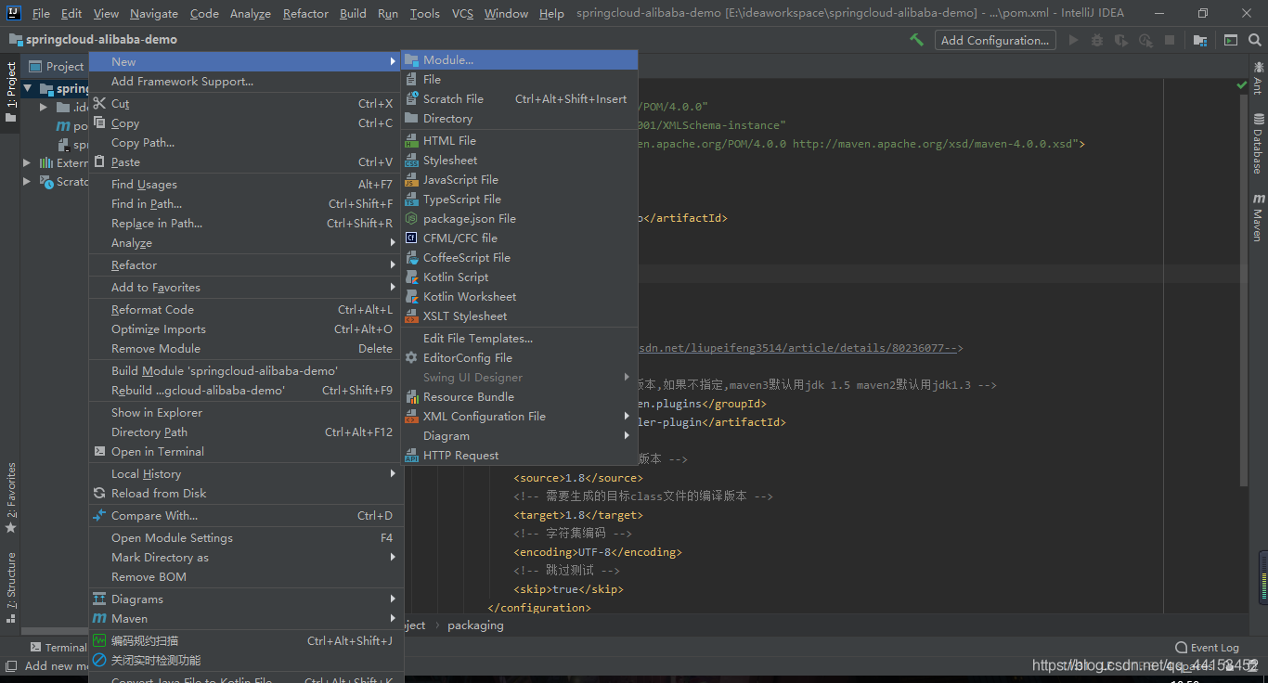1268x683 pixels.
Task: Pick CFML/CFC file option
Action: [x=519, y=238]
